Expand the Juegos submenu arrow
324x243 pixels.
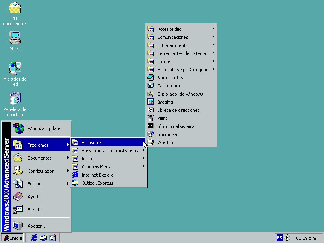(x=213, y=61)
